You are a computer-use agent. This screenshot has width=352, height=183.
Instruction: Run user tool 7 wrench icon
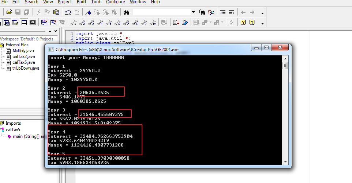[126, 22]
